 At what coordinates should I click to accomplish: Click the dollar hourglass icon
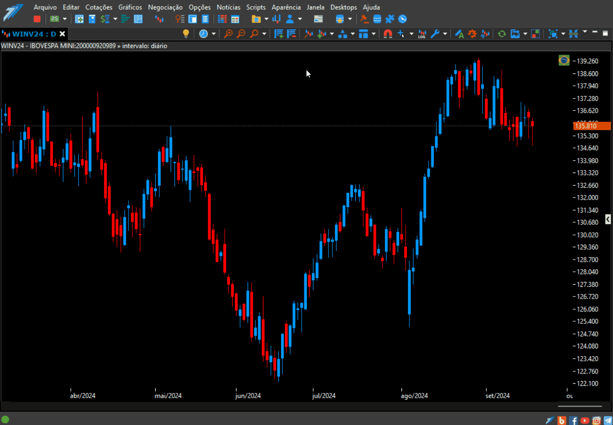105,19
